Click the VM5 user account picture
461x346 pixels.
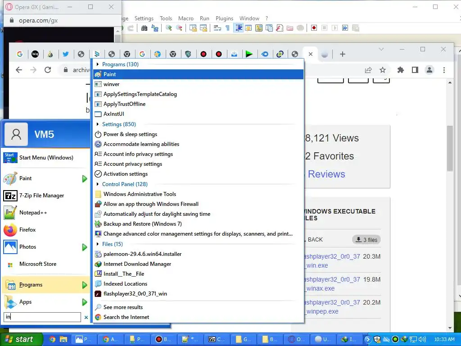click(16, 134)
